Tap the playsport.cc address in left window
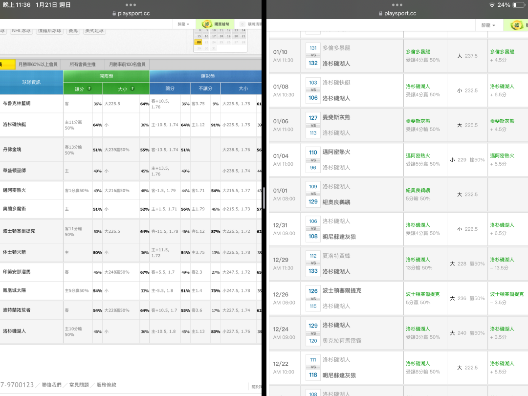The image size is (528, 396). [133, 14]
